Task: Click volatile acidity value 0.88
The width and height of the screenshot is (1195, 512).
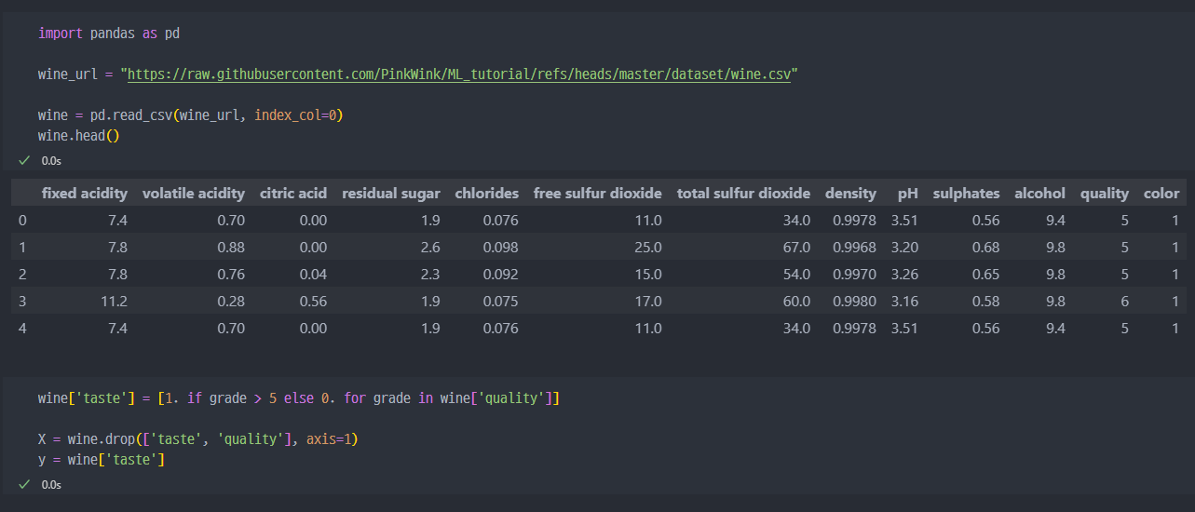Action: [231, 248]
